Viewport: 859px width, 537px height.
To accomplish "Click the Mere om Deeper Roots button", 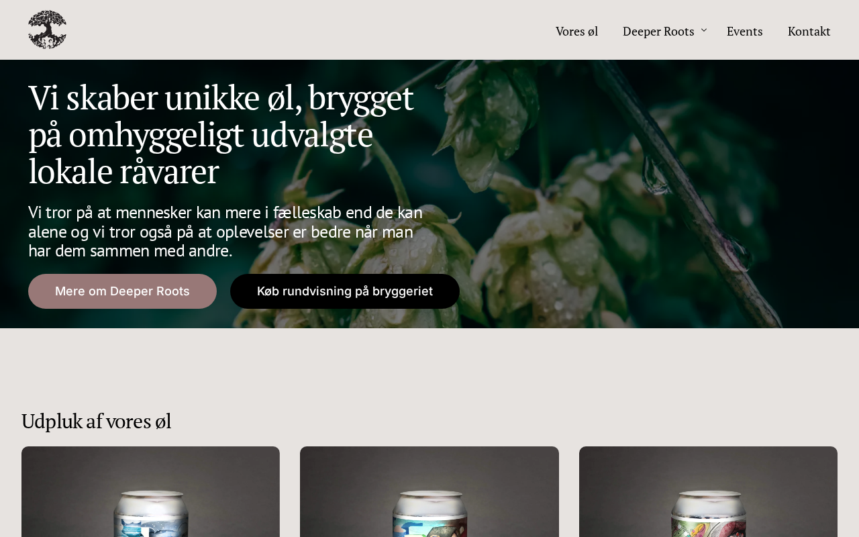I will [x=122, y=291].
